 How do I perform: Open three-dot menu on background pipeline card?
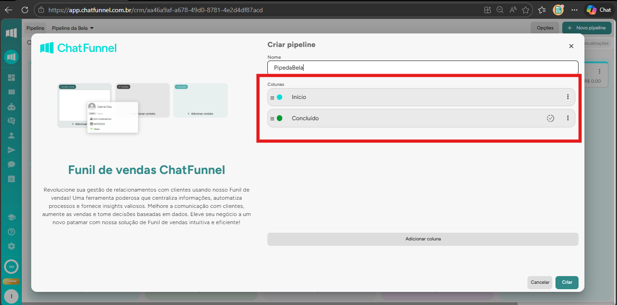pos(600,71)
